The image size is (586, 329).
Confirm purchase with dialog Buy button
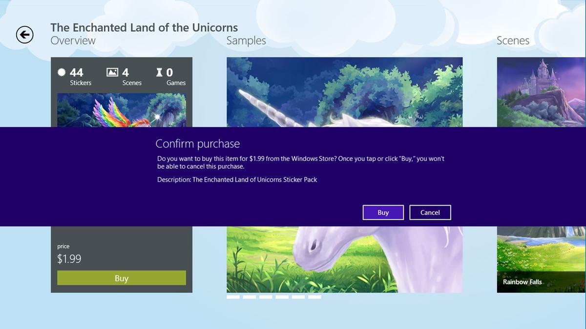point(383,213)
